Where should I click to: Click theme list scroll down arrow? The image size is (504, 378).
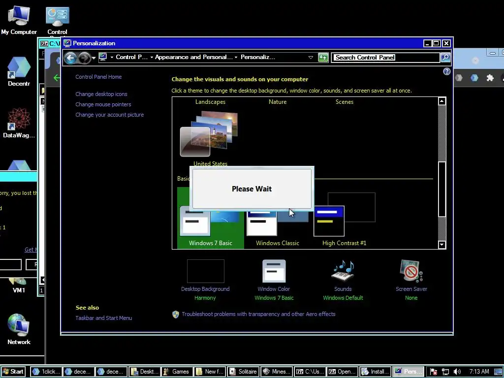point(442,245)
